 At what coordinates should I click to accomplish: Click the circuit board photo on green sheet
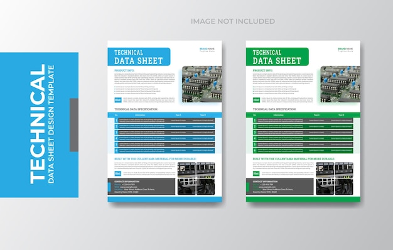[340, 84]
